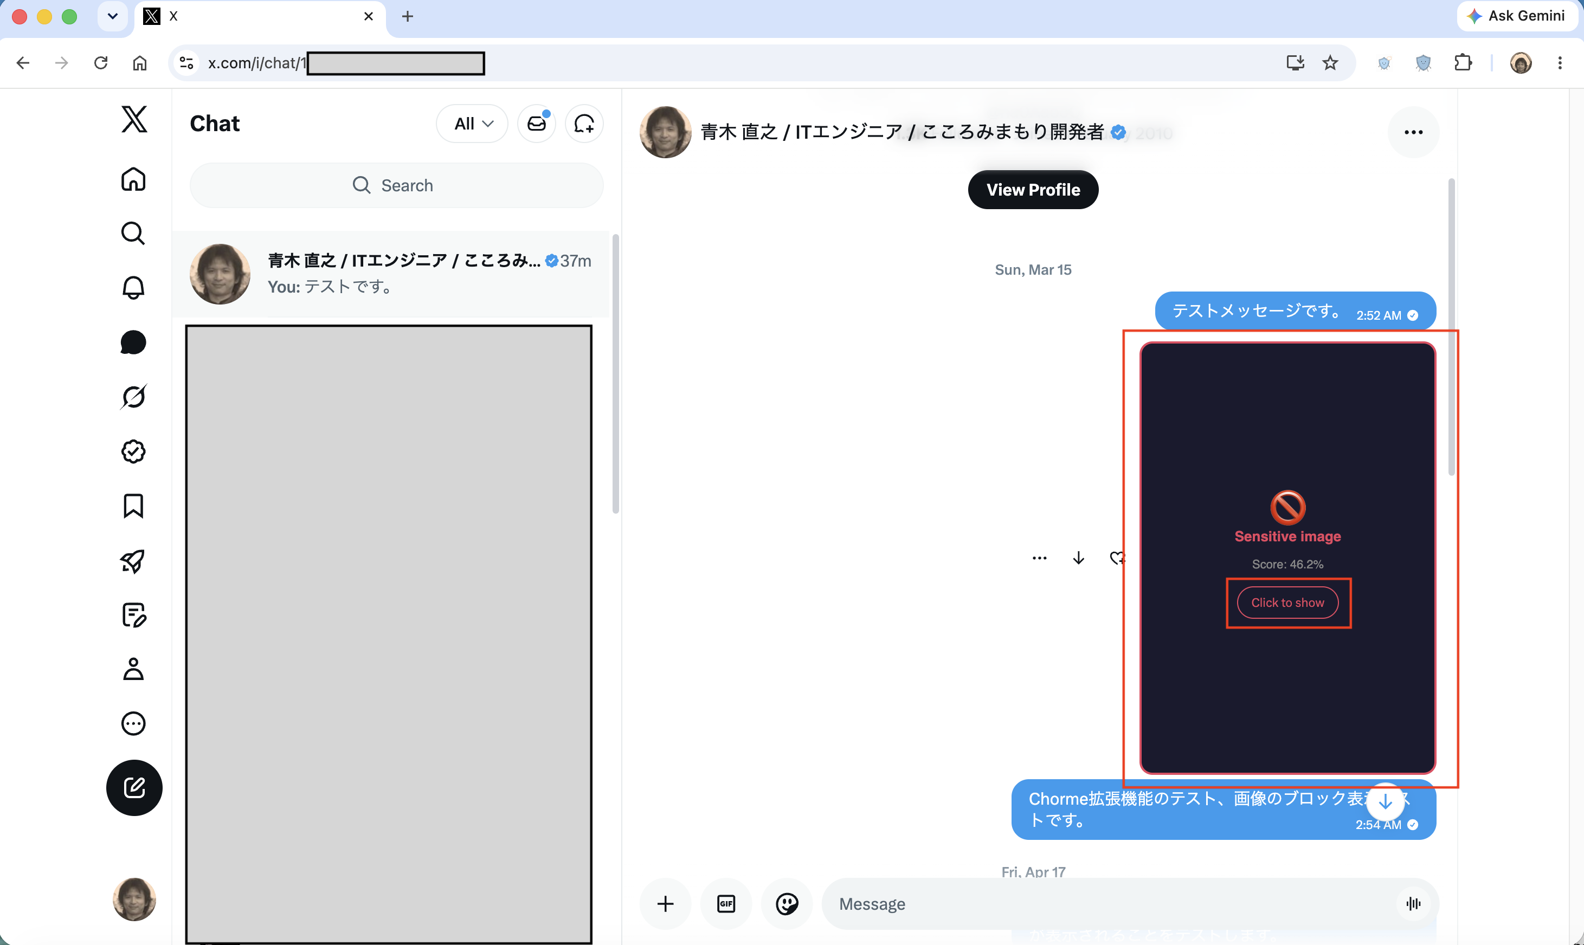Screen dimensions: 1584x945
Task: Start a new chat icon
Action: [584, 124]
